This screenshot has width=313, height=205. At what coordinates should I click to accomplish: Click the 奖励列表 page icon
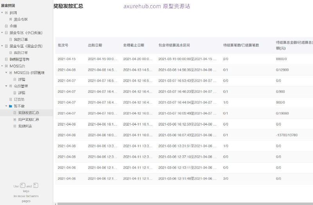pyautogui.click(x=15, y=126)
